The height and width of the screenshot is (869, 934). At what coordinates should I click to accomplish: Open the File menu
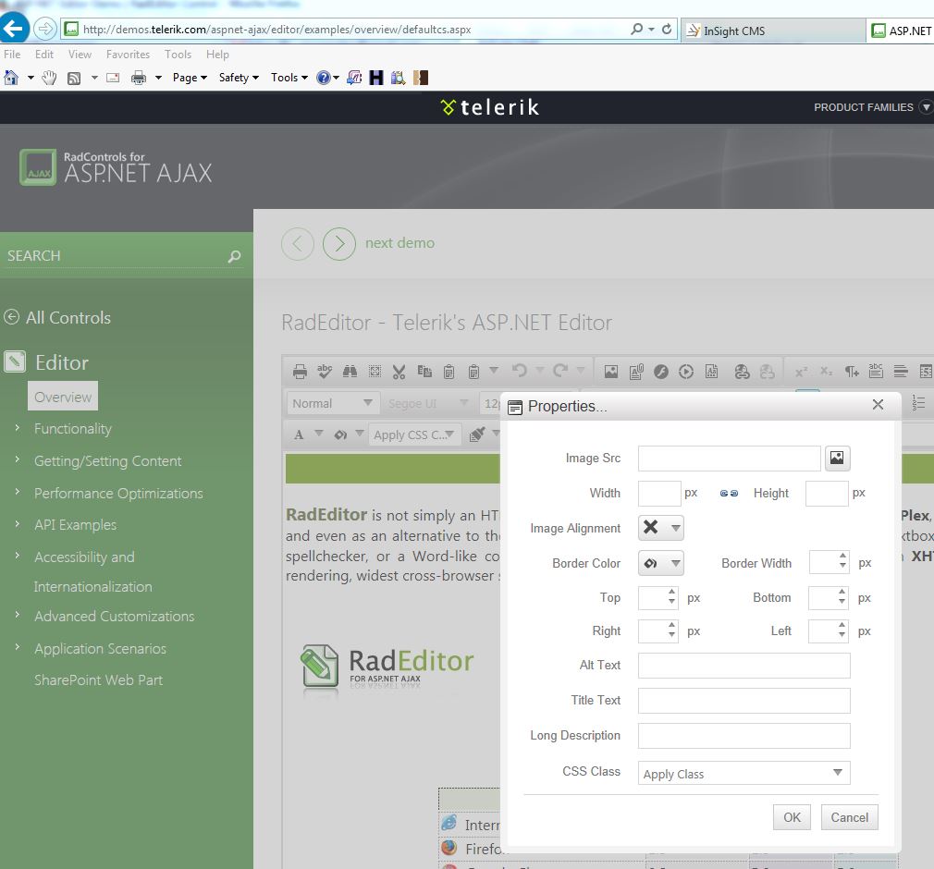tap(12, 55)
